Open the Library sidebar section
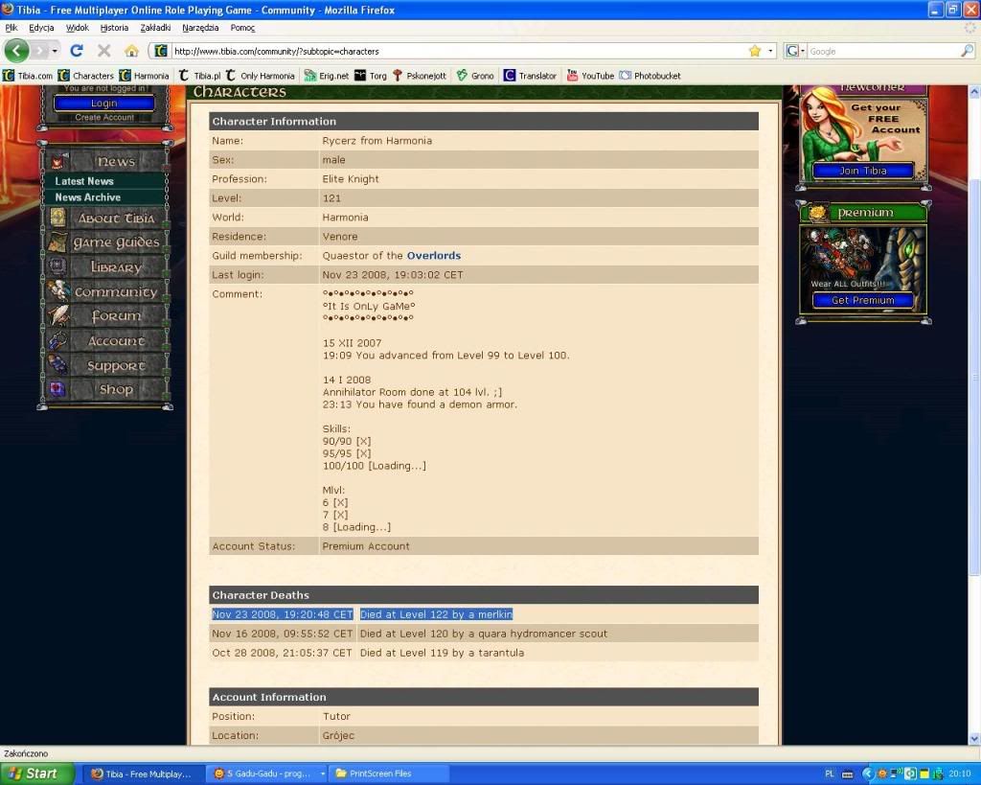981x785 pixels. pyautogui.click(x=104, y=266)
